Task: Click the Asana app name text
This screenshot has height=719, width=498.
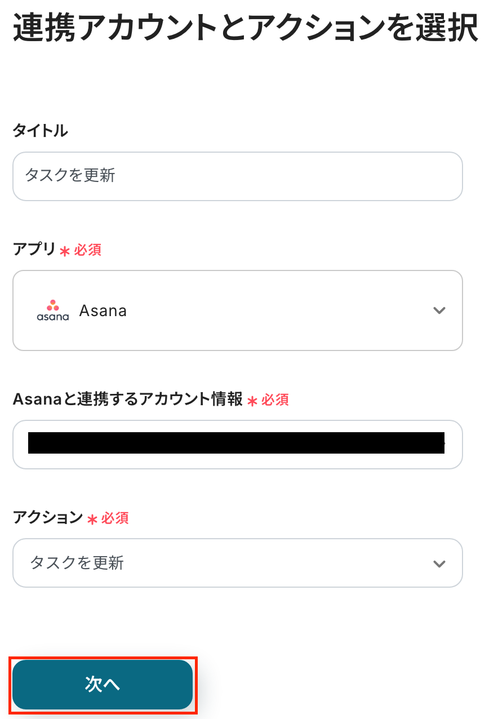Action: pyautogui.click(x=103, y=310)
